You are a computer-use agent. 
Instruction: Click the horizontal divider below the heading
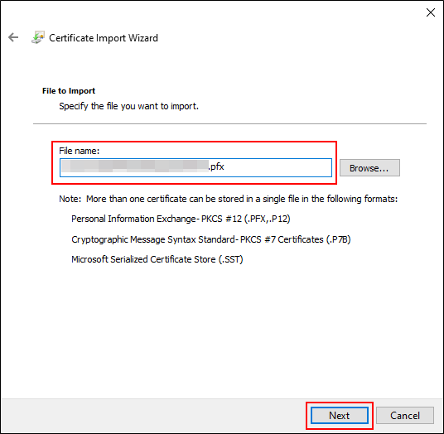229,123
